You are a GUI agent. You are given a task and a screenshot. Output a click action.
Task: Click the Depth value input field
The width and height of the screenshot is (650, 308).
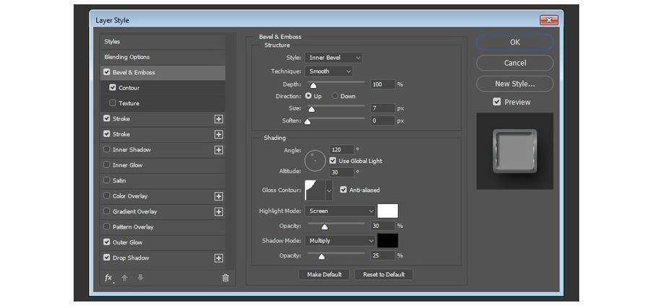[x=383, y=84]
